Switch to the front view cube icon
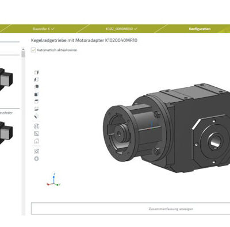The image size is (230, 227). tap(36, 87)
